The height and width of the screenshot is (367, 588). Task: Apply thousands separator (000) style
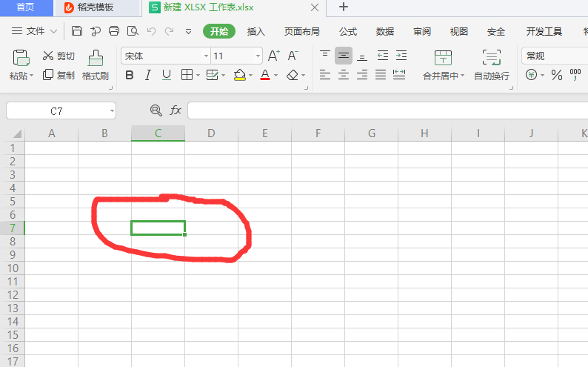click(x=575, y=75)
